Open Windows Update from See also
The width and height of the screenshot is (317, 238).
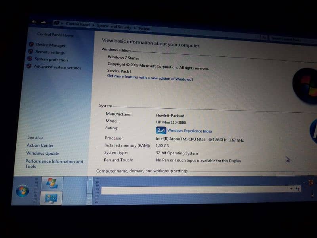click(x=43, y=154)
